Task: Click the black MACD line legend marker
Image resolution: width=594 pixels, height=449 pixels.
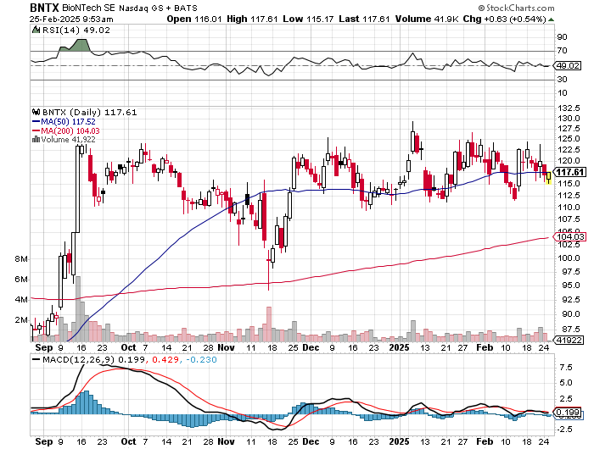Action: click(36, 360)
